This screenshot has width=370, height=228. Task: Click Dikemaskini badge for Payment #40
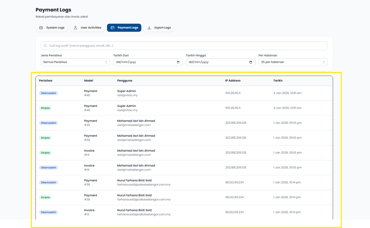click(x=49, y=93)
